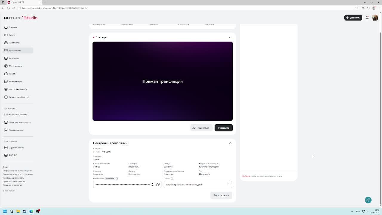This screenshot has width=382, height=215.
Task: Click the taskbar clock and date
Action: 375,211
